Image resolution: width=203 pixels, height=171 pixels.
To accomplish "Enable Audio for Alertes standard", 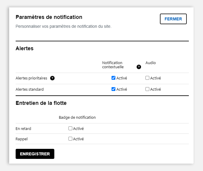I will (147, 89).
